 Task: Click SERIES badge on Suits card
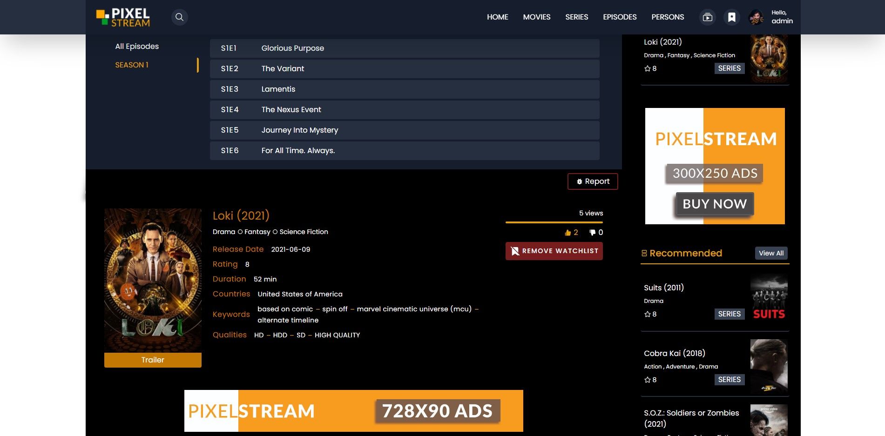click(730, 314)
